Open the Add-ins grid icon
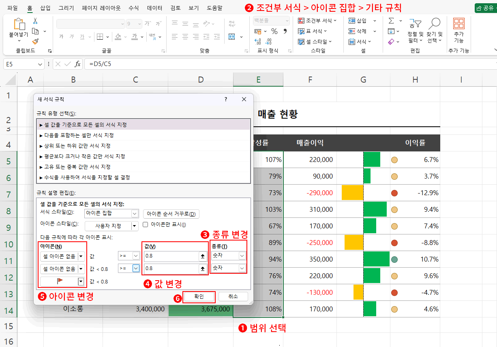497x347 pixels. coord(458,24)
